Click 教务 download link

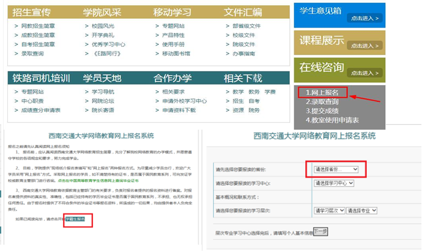254,92
